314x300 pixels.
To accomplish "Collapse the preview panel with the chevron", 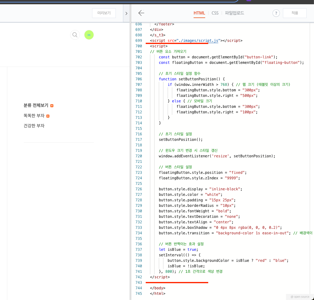I will [126, 13].
